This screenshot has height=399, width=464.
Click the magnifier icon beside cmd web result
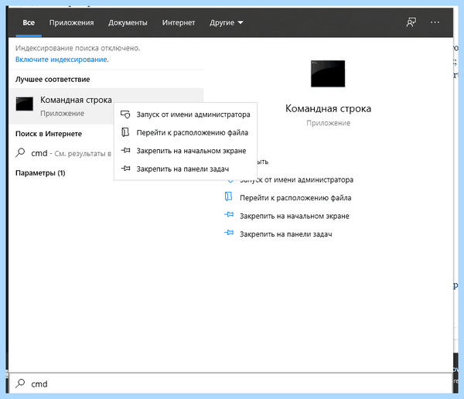pos(20,152)
